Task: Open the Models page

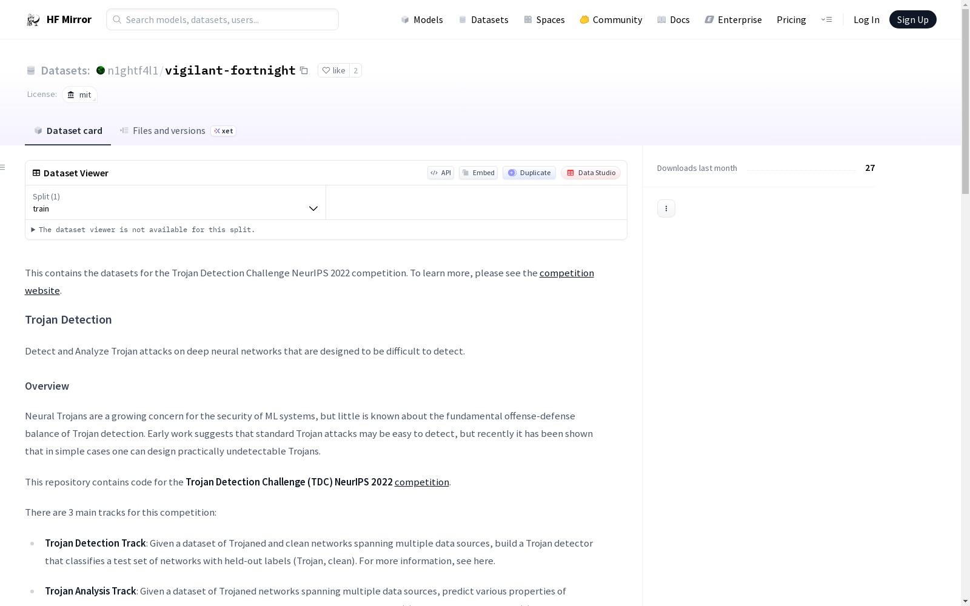Action: (x=422, y=19)
